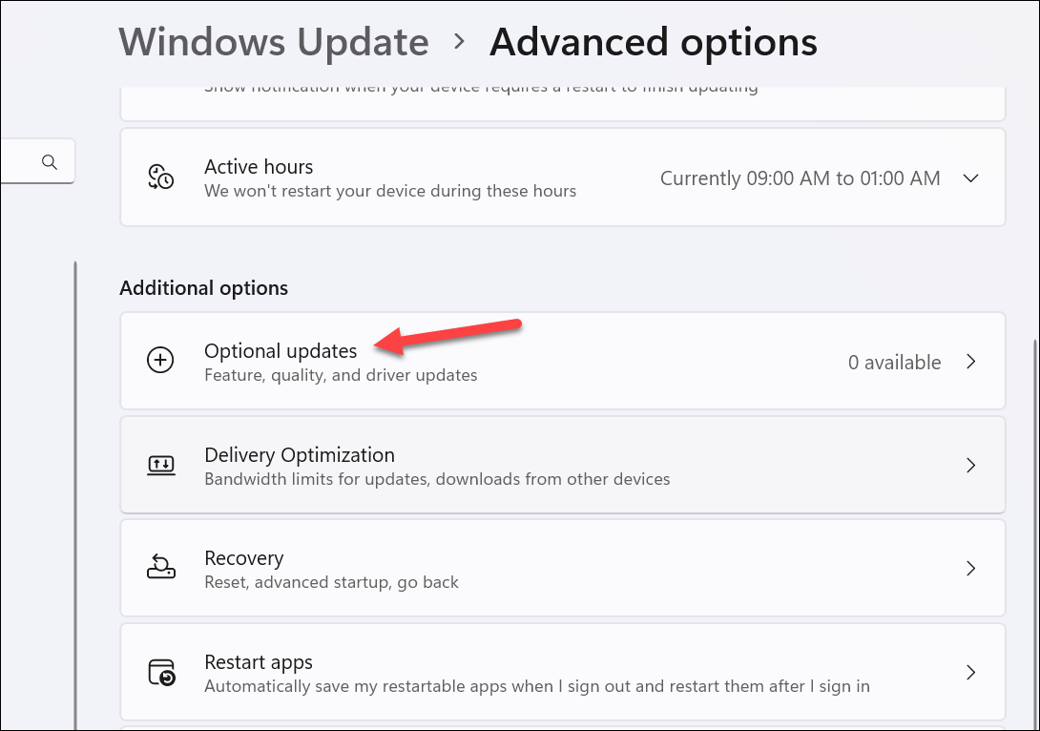Open the Optional updates settings
Screen dimensions: 1040x731
tap(563, 361)
